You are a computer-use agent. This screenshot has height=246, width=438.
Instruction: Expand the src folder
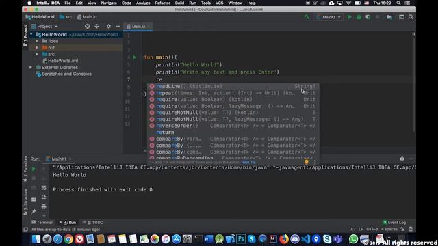click(37, 54)
